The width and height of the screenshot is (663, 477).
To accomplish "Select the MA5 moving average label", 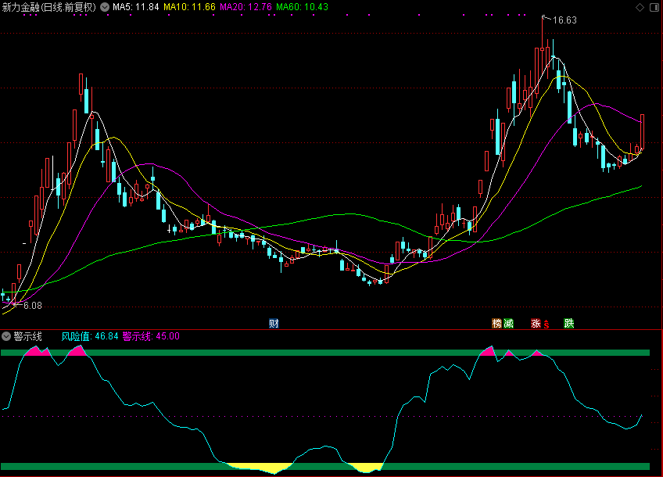I will point(136,7).
